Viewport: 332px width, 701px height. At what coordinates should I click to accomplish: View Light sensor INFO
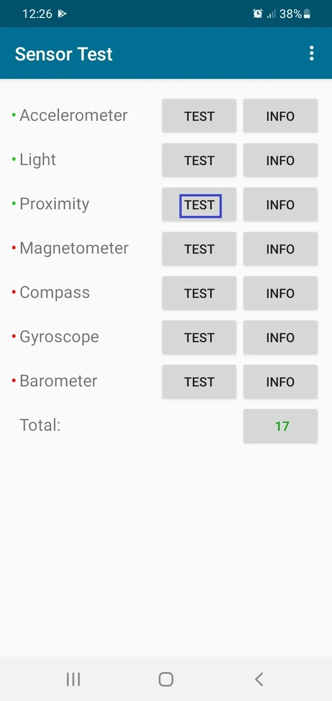pos(280,160)
